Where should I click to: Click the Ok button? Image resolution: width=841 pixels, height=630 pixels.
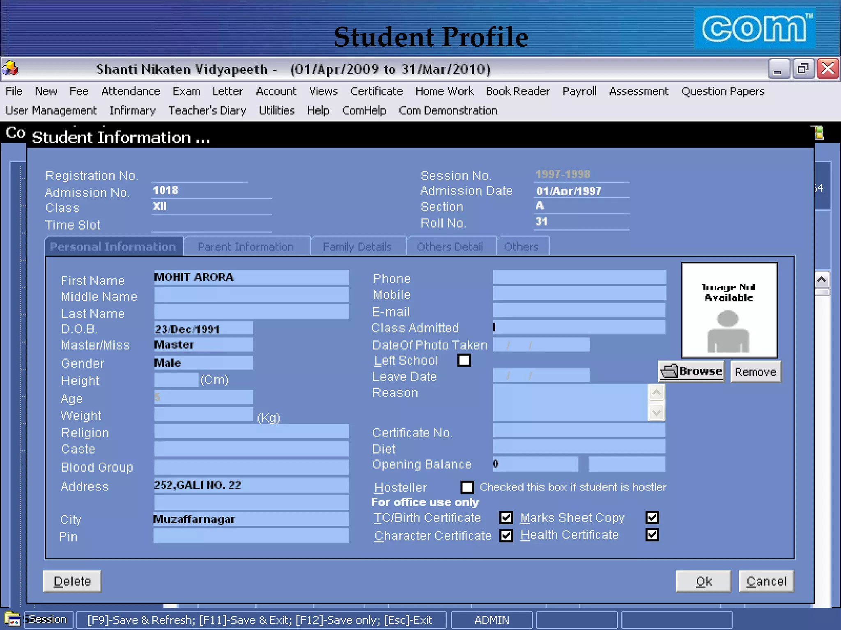pyautogui.click(x=703, y=581)
